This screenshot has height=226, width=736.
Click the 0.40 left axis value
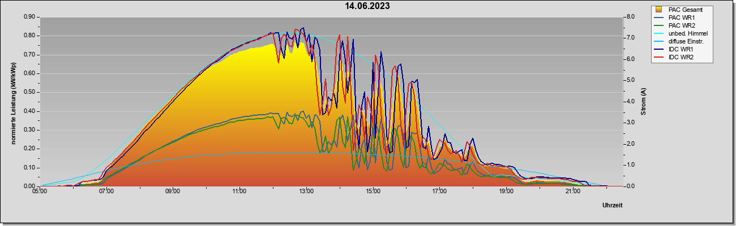[30, 111]
